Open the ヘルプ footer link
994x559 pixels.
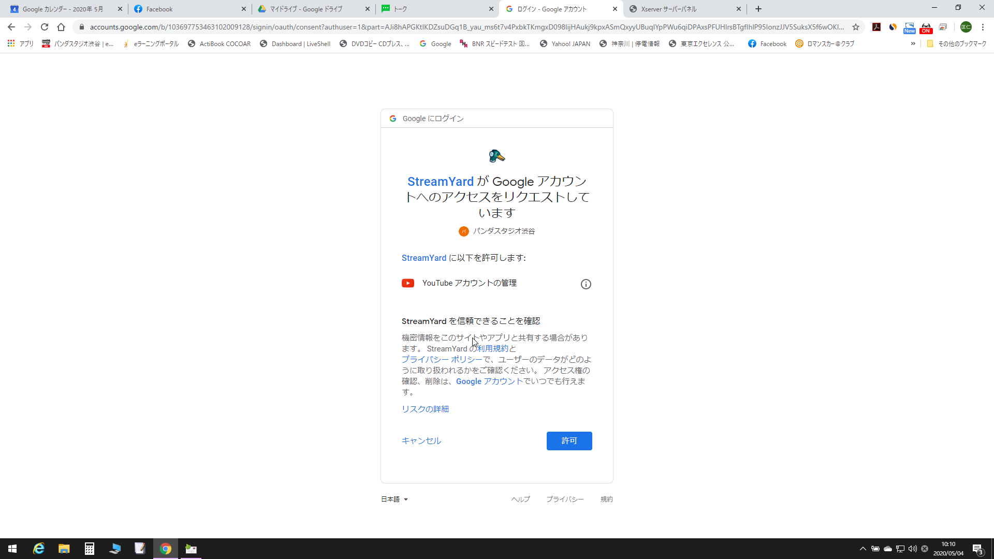[x=520, y=499]
